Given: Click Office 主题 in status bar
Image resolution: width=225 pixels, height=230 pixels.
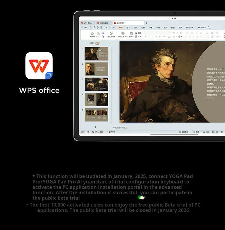Looking at the screenshot, I should point(97,132).
